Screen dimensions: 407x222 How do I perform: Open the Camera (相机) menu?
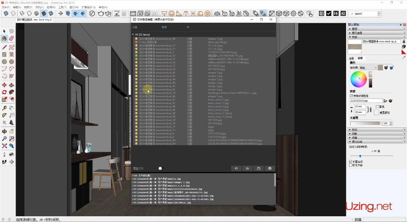pyautogui.click(x=39, y=7)
